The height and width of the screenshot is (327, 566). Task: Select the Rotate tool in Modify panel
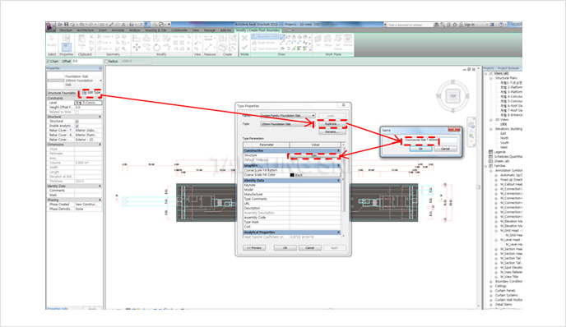pyautogui.click(x=156, y=47)
